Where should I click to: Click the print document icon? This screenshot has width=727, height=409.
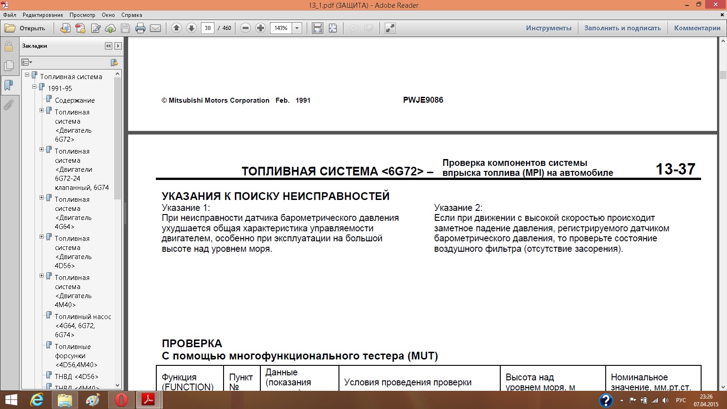coord(140,28)
